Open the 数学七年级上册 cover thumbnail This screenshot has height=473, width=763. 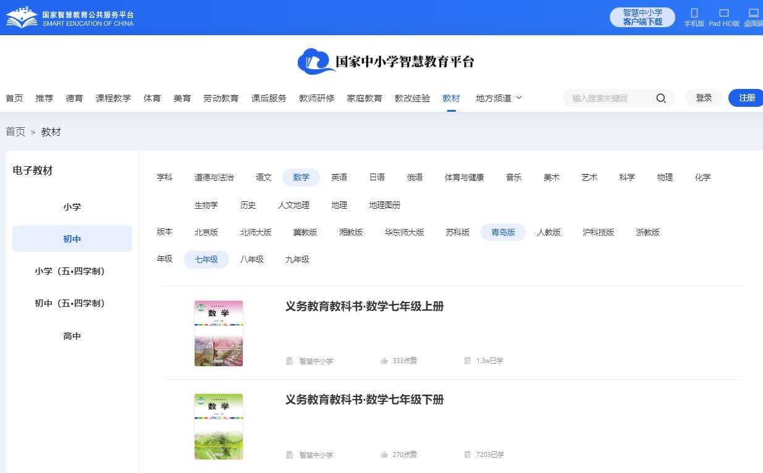coord(219,333)
